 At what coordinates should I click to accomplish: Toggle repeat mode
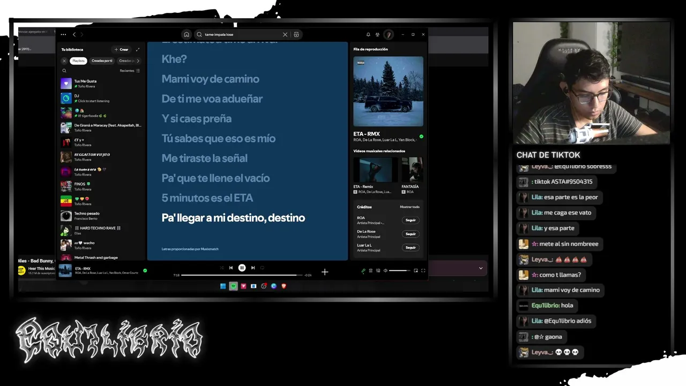(x=262, y=268)
